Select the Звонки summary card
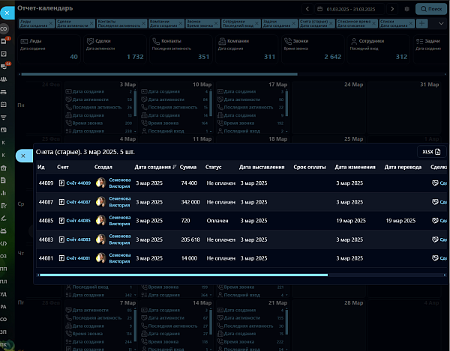 click(313, 49)
